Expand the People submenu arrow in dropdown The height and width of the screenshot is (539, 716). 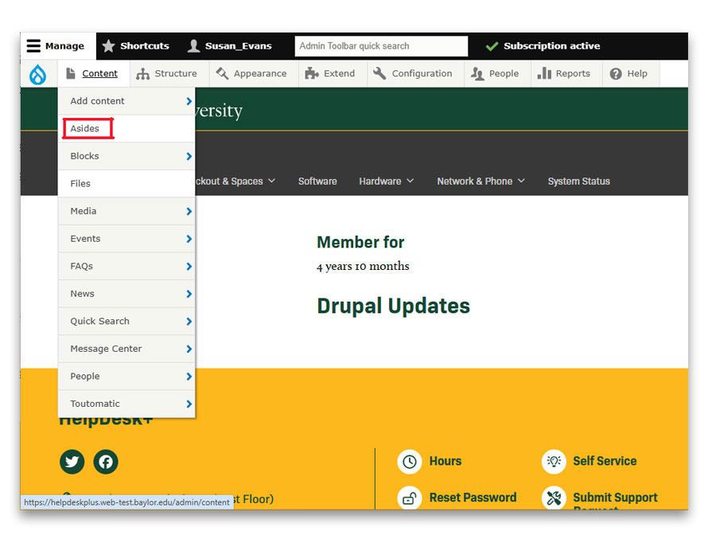(x=189, y=377)
